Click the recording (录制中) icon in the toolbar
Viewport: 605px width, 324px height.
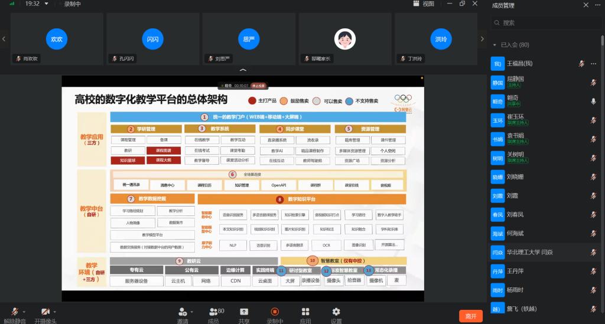pos(275,312)
